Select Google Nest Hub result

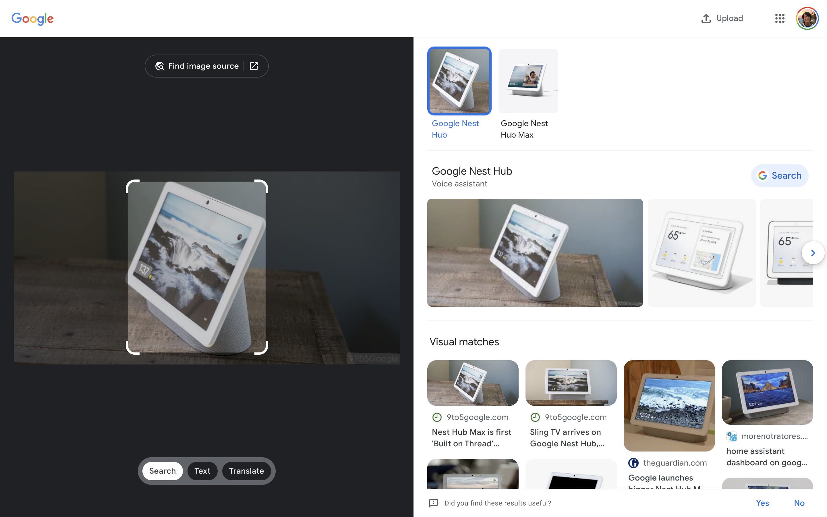459,81
